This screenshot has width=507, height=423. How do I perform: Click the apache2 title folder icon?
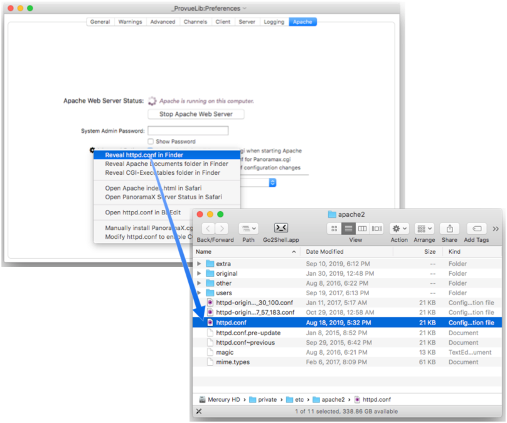pos(332,214)
